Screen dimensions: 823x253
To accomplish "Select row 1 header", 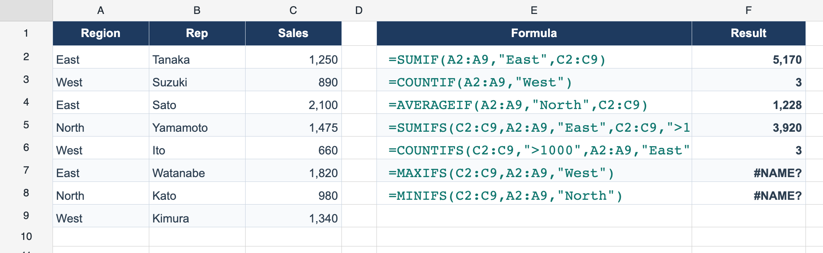I will coord(26,33).
